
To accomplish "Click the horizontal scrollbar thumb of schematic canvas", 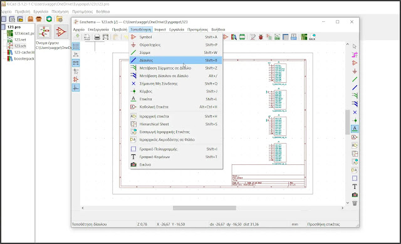I will (204, 208).
